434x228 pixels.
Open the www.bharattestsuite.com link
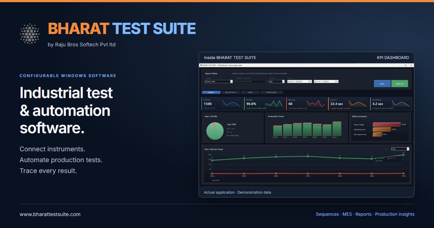50,214
